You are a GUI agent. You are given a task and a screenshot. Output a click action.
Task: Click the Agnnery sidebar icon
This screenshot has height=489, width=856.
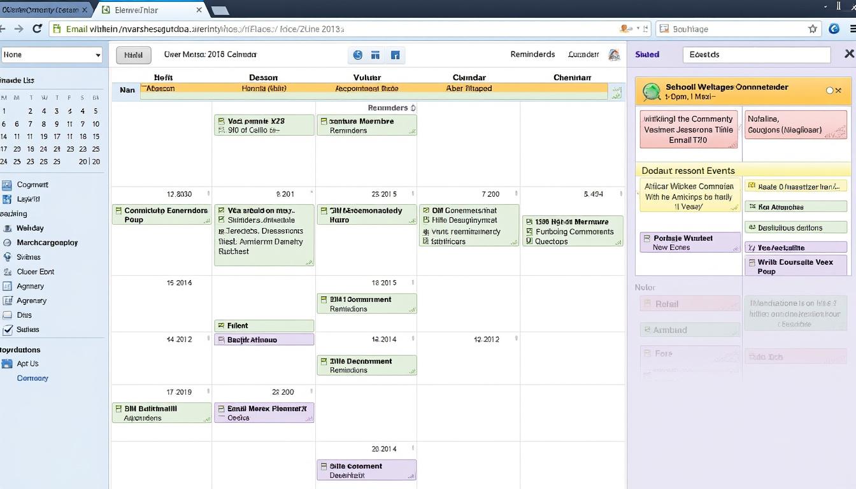tap(7, 287)
